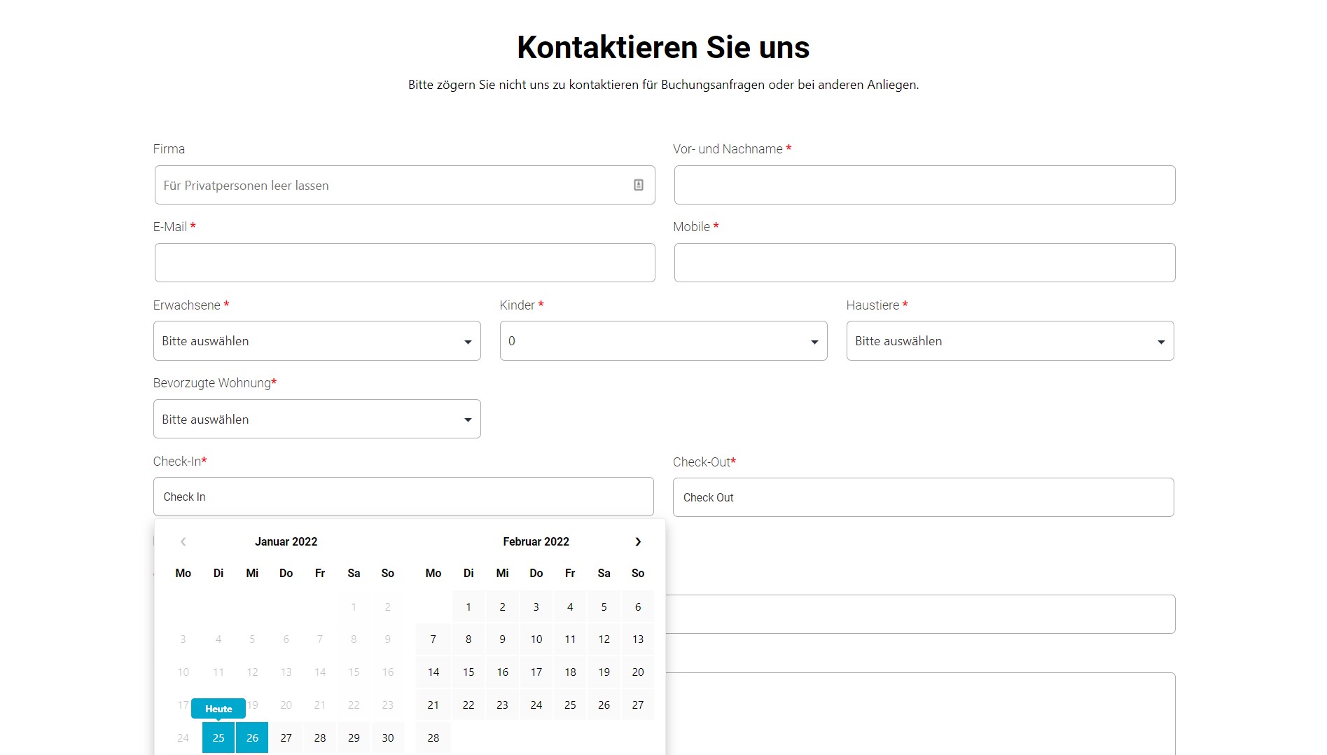1327x755 pixels.
Task: Focus the E-Mail input field
Action: coord(405,263)
